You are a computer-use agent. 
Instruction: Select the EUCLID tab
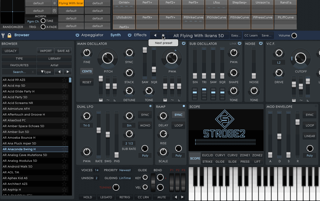pyautogui.click(x=208, y=155)
